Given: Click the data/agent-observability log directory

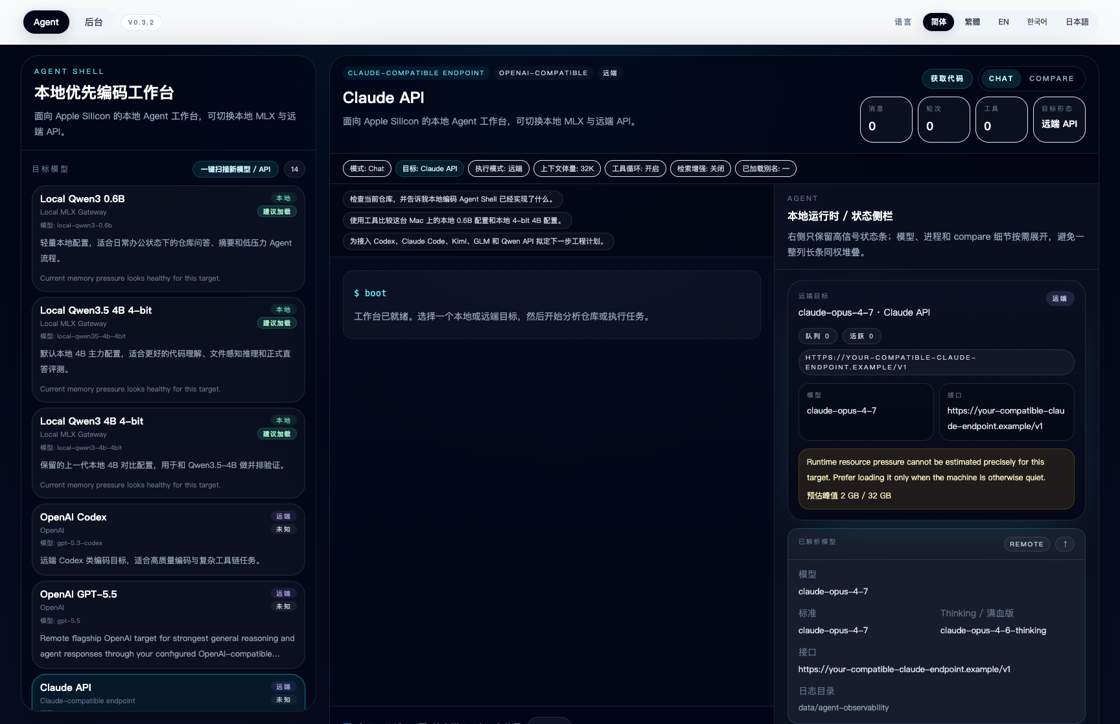Looking at the screenshot, I should point(843,708).
